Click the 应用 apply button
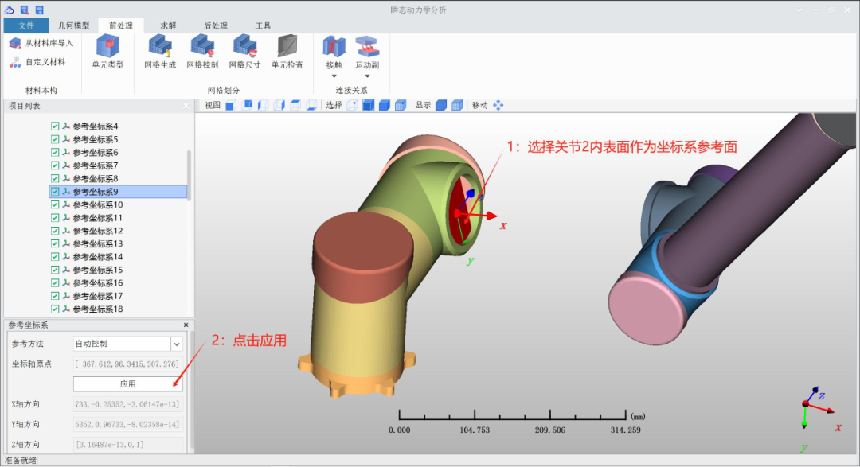Screen dimensions: 860x467 [x=127, y=384]
